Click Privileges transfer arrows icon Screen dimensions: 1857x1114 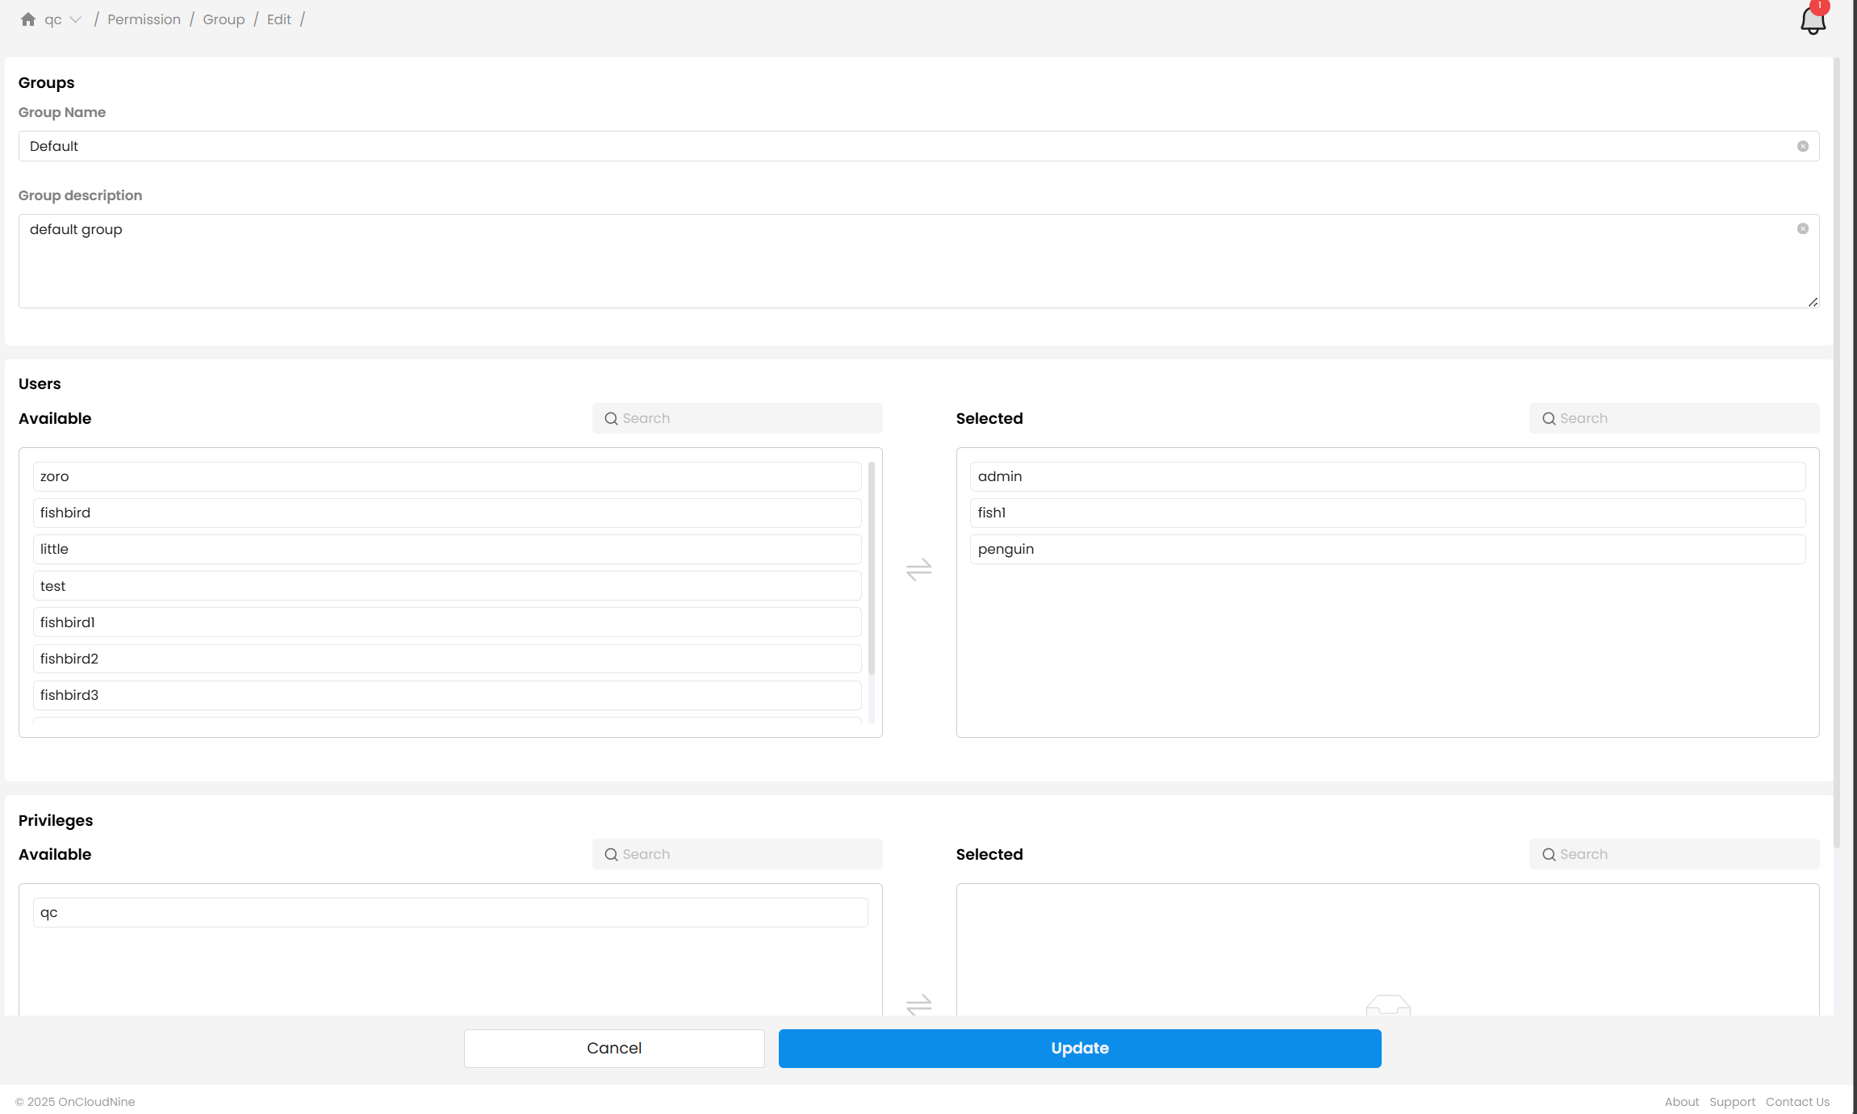[x=918, y=1005]
